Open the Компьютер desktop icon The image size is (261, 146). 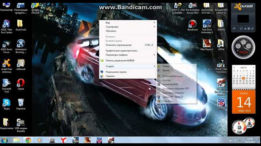tap(6, 7)
